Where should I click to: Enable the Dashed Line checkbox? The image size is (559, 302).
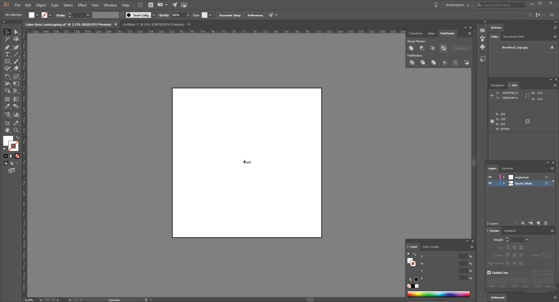[x=489, y=273]
